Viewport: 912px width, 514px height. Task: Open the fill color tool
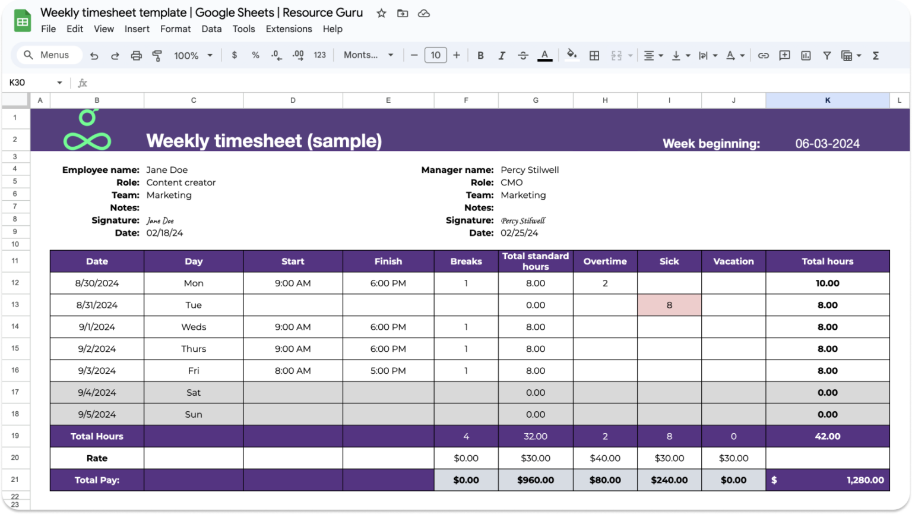coord(571,55)
